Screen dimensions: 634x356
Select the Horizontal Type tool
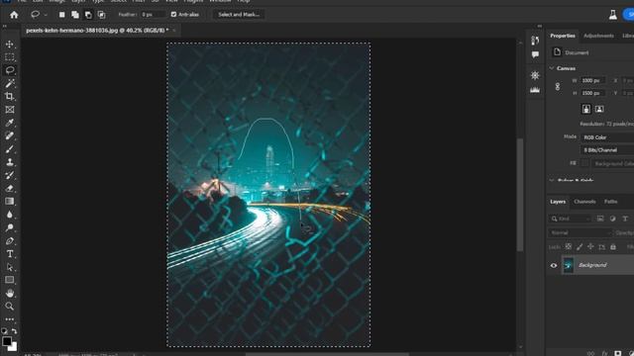click(10, 254)
